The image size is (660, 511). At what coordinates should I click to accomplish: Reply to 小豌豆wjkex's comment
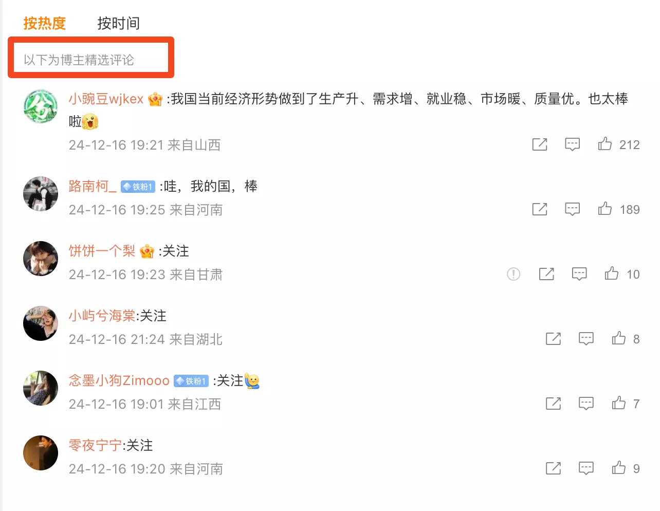tap(572, 144)
